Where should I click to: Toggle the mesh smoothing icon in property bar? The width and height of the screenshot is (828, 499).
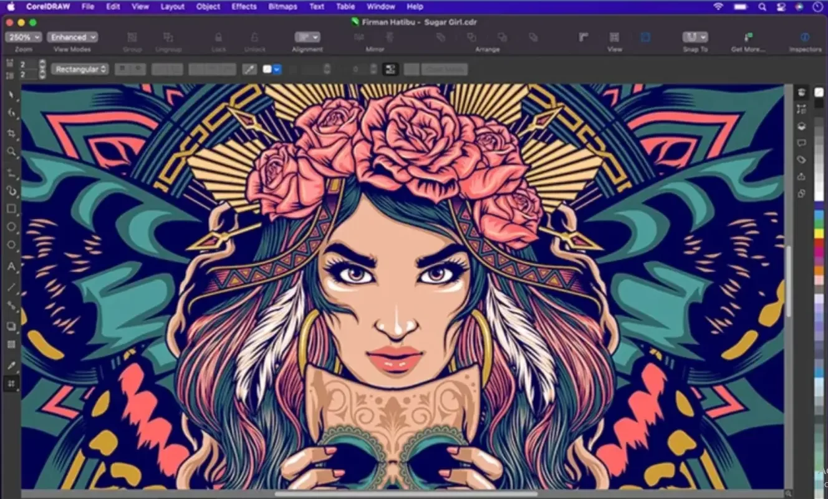pos(391,69)
